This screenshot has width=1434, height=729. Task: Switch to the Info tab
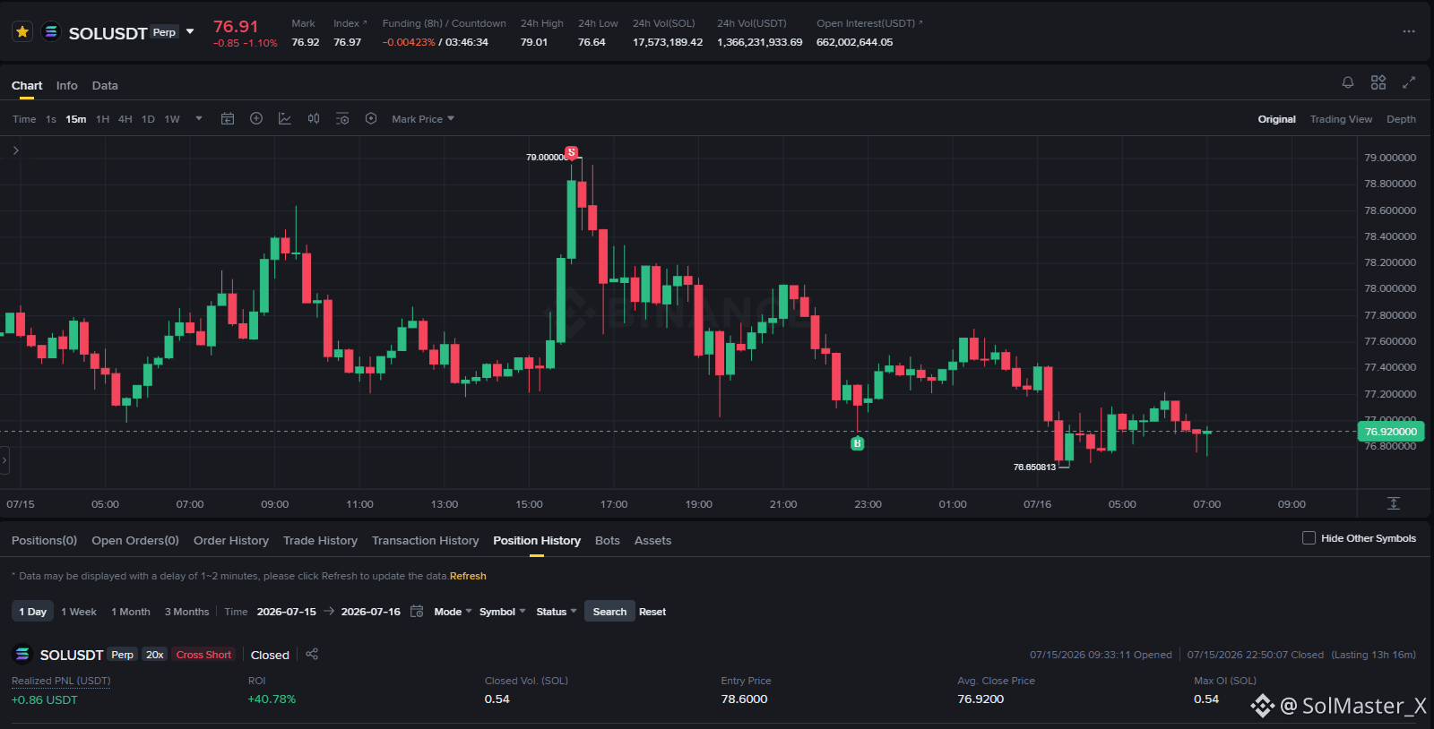67,86
